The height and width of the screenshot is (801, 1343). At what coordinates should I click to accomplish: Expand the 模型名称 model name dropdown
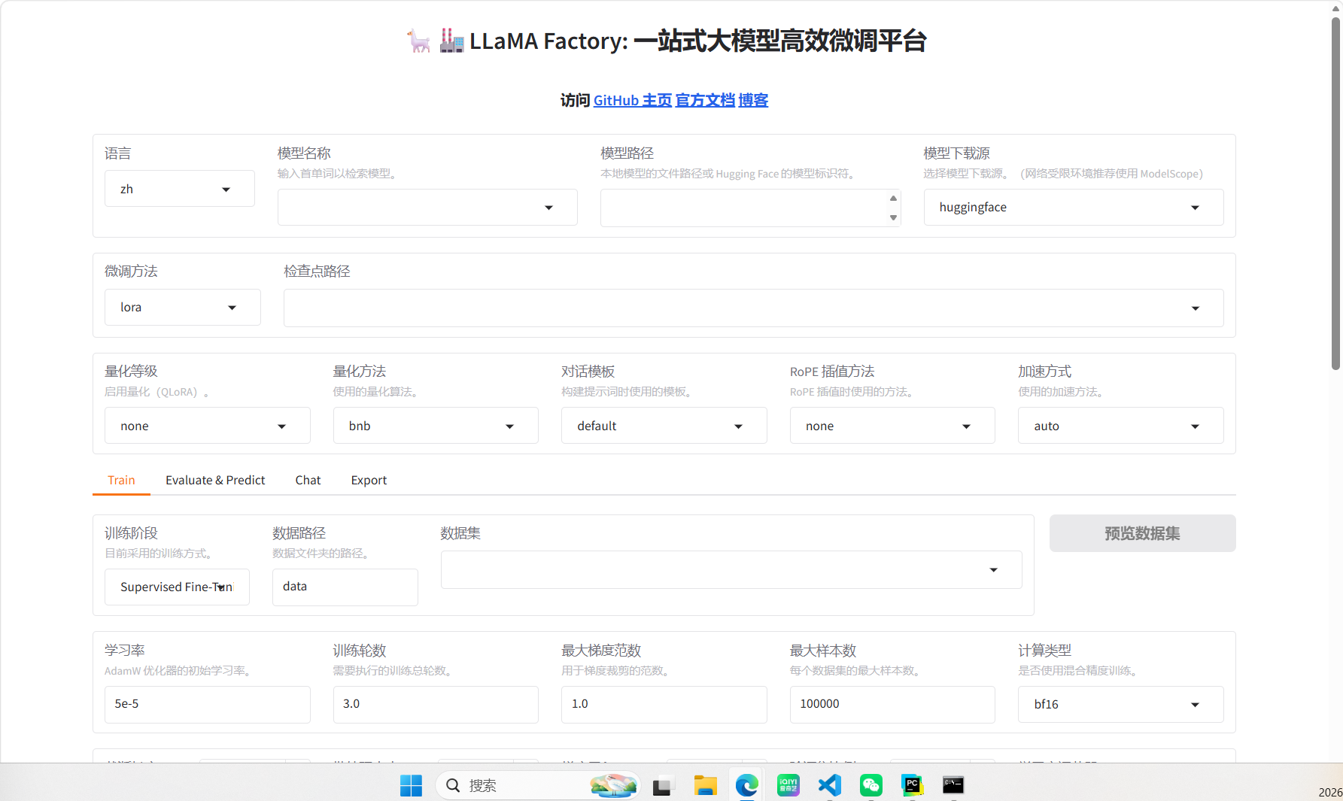[427, 207]
